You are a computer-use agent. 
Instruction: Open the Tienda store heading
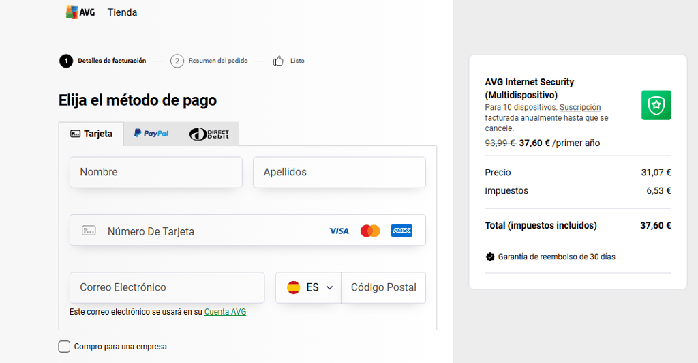pos(122,12)
